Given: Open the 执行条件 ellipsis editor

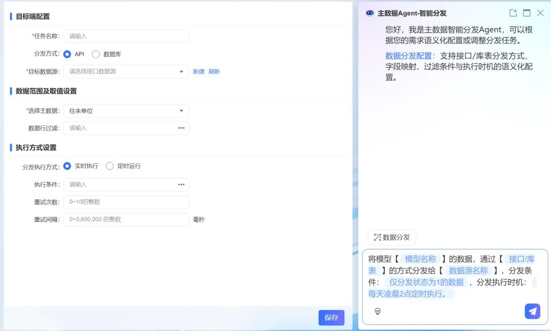Looking at the screenshot, I should tap(181, 185).
